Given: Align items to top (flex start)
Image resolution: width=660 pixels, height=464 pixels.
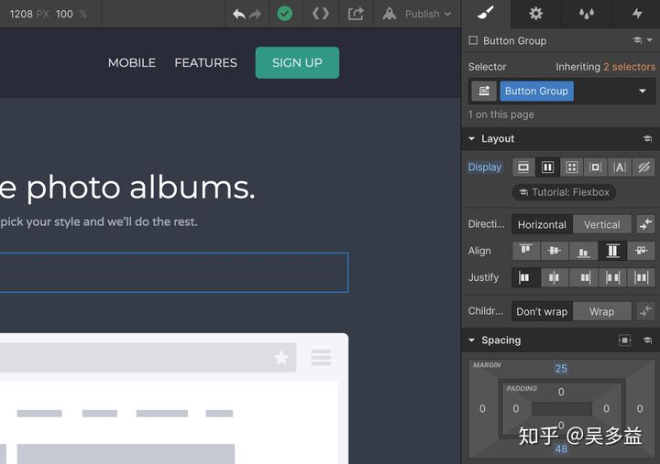Looking at the screenshot, I should coord(525,251).
